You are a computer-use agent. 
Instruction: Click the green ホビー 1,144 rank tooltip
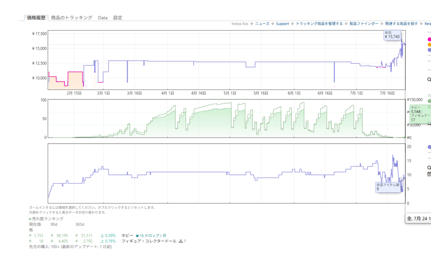[420, 113]
